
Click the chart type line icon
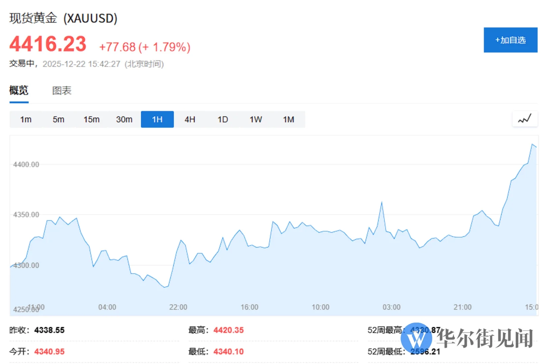tap(525, 119)
